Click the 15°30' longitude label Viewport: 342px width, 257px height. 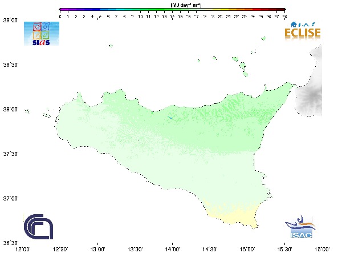284,250
